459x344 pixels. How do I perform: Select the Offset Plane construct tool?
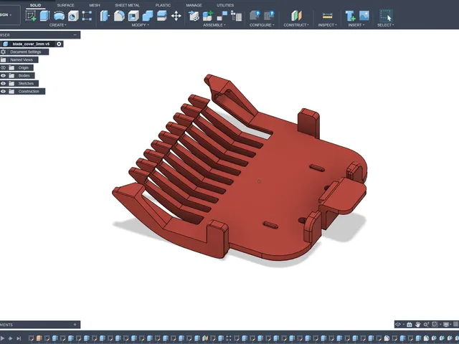(x=296, y=16)
